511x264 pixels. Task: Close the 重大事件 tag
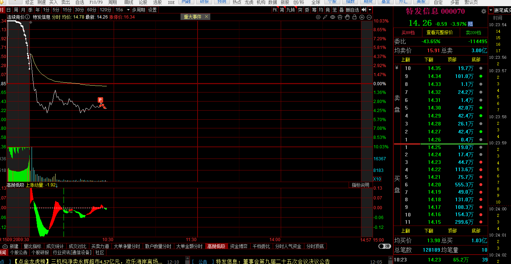click(x=207, y=17)
